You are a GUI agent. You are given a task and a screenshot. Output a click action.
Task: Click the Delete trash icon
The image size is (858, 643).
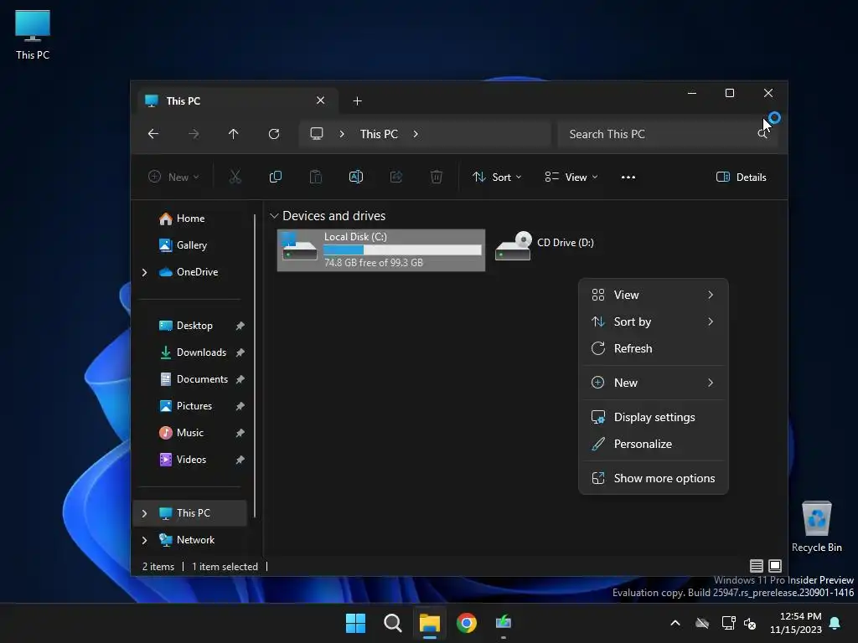pos(436,177)
